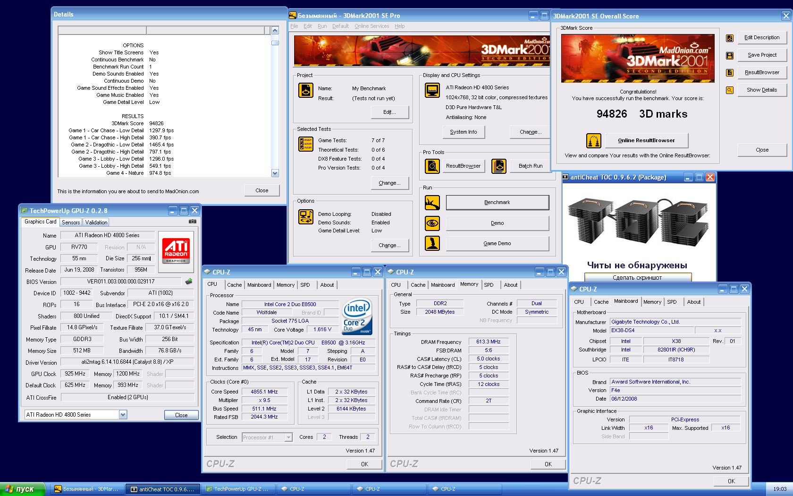Viewport: 793px width, 496px height.
Task: Click the system clock 19:03
Action: pyautogui.click(x=780, y=489)
